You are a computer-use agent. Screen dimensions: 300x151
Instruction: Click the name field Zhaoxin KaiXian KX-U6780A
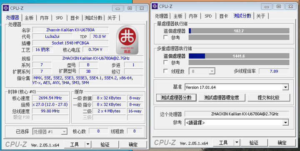pos(70,30)
